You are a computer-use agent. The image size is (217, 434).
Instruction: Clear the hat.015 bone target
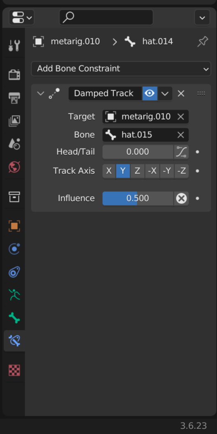[180, 135]
